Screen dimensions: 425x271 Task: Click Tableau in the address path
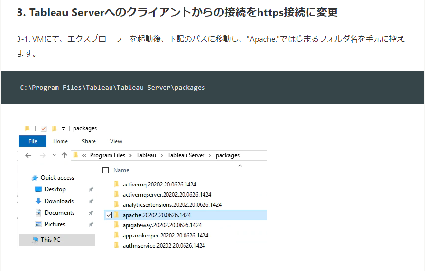click(146, 155)
